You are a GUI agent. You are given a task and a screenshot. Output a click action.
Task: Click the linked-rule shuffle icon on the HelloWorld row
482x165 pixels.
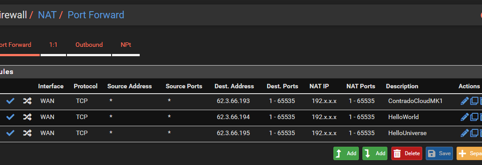[x=27, y=117]
